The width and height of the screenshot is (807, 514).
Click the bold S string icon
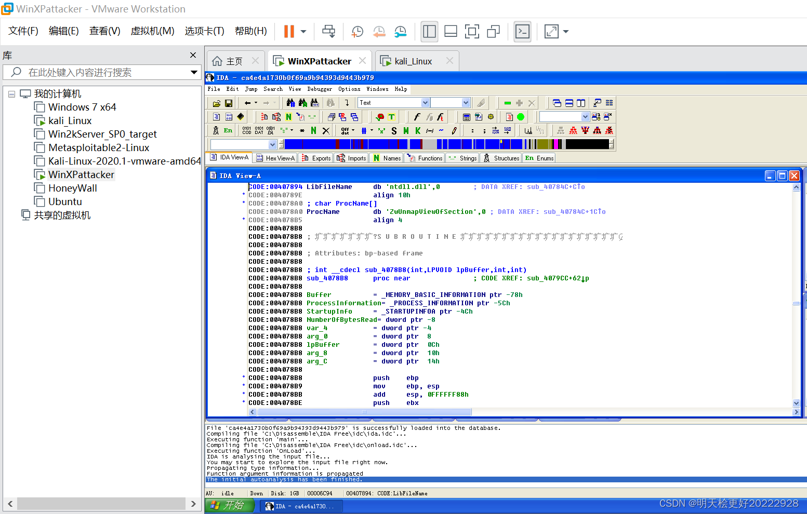(394, 130)
